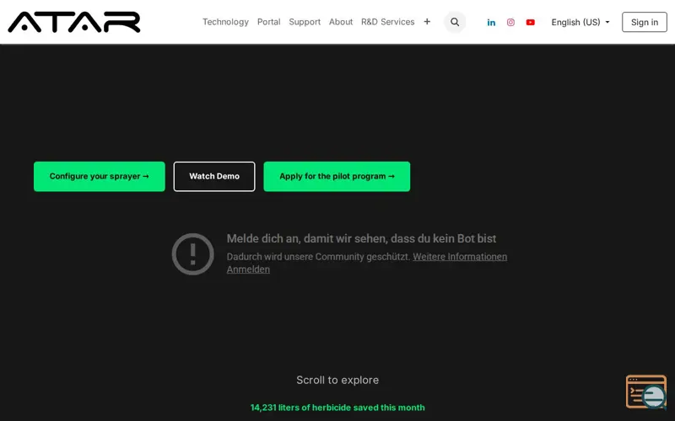Screen dimensions: 675x421
Task: Click the Anmelden link
Action: click(248, 269)
